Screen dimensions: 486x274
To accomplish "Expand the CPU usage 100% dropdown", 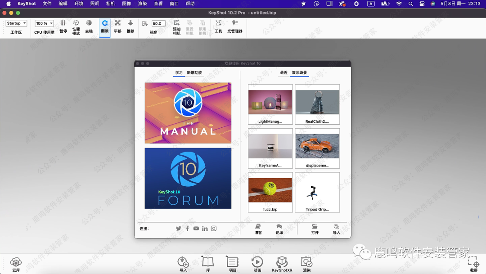I will click(x=45, y=23).
